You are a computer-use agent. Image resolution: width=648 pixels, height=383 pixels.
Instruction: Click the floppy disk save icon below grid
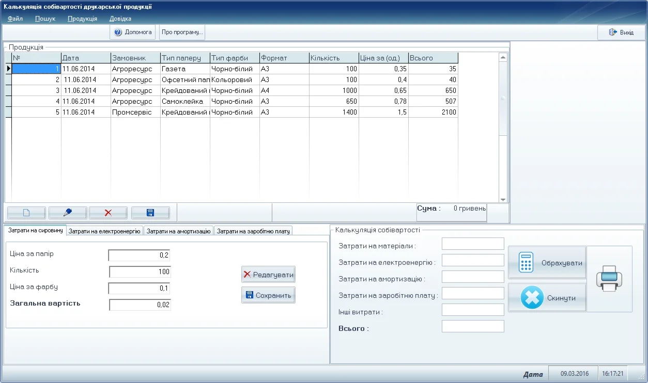150,213
